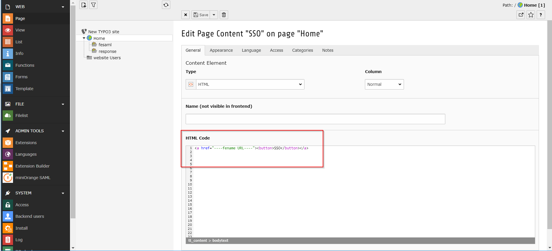
Task: Create new page via page tree toolbar icon
Action: [x=84, y=5]
